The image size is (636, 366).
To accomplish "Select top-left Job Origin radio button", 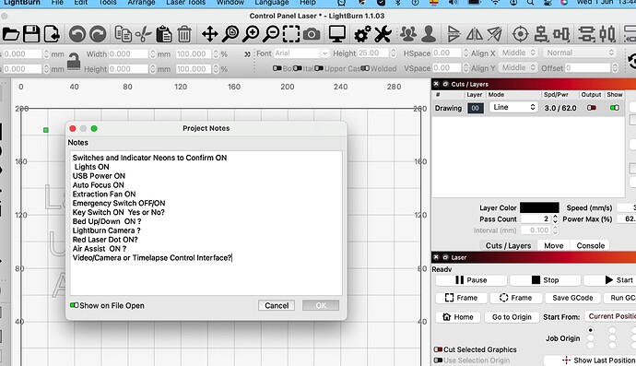I will [591, 330].
